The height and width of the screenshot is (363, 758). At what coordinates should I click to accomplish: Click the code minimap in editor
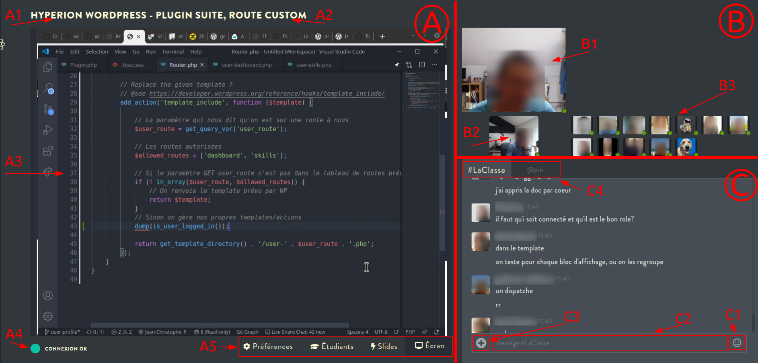(422, 91)
